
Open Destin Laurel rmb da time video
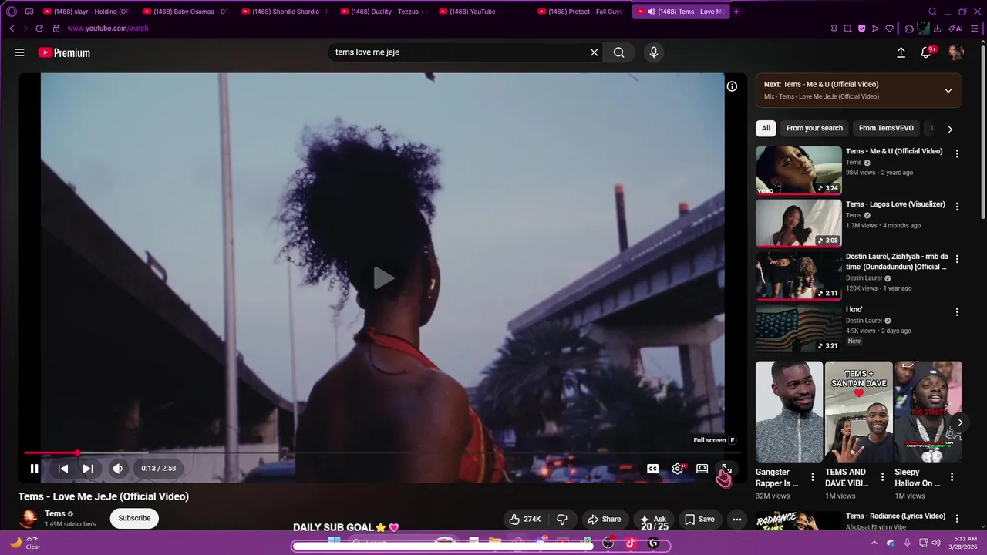coord(799,276)
